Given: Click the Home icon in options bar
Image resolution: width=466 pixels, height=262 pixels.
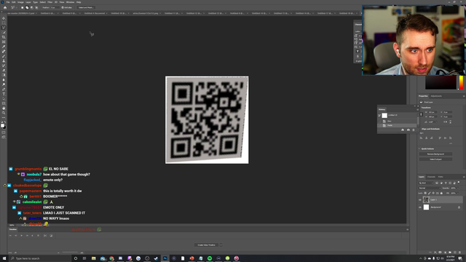Looking at the screenshot, I should [5, 7].
